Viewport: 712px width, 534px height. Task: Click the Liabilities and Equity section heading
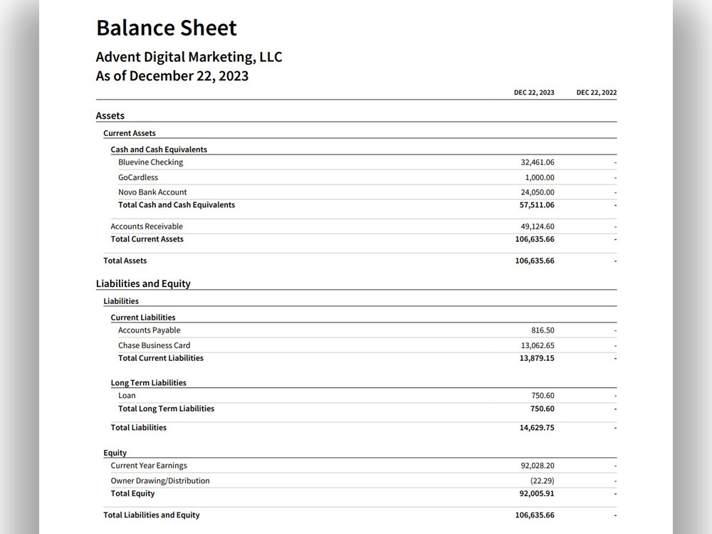pyautogui.click(x=143, y=284)
